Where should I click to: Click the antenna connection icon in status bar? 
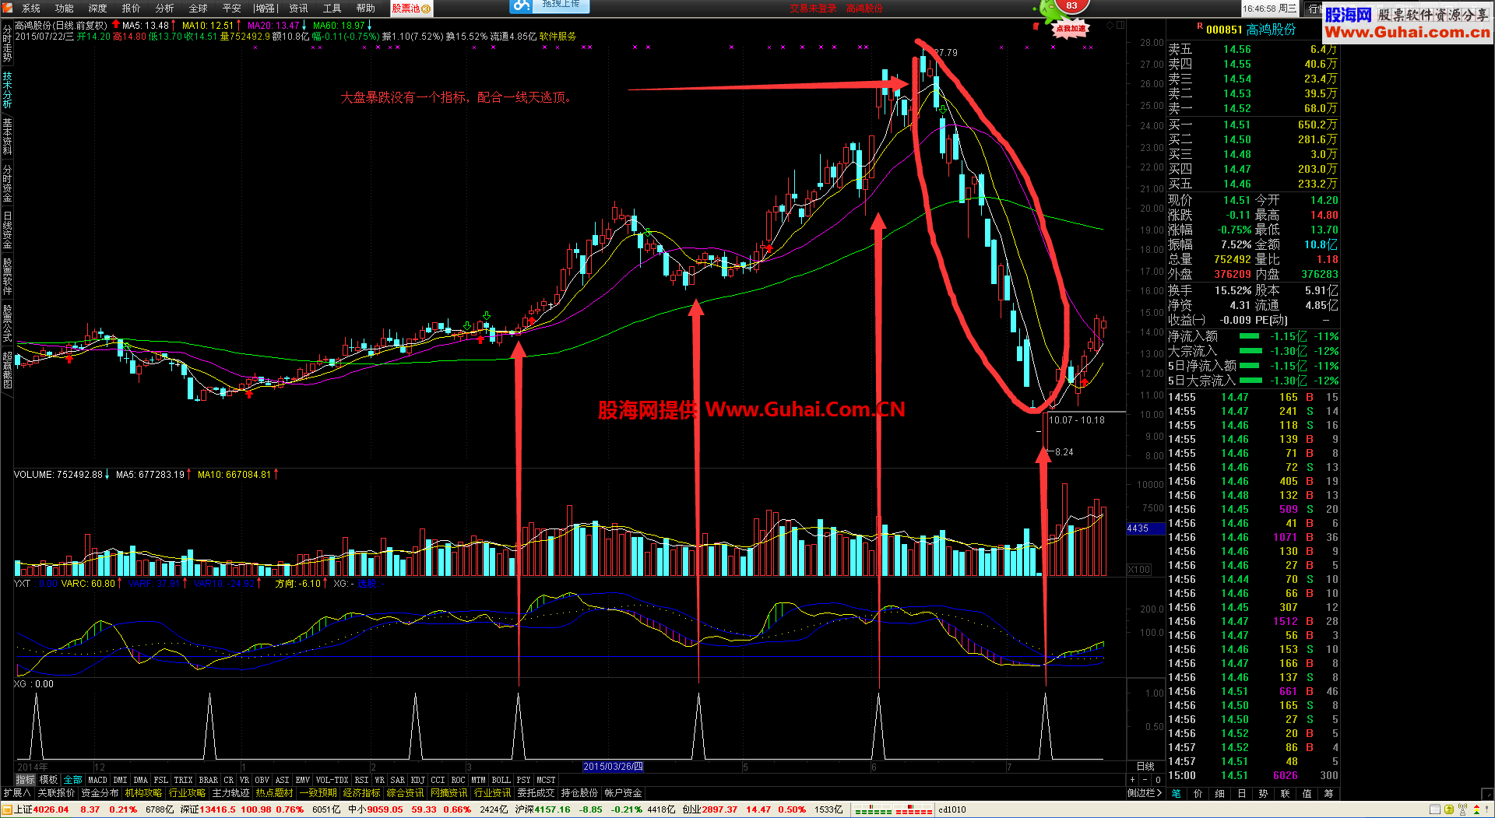coord(1462,809)
